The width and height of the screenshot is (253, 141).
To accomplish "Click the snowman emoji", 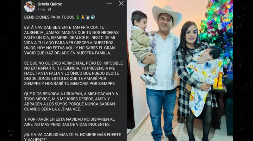I will coord(88,17).
